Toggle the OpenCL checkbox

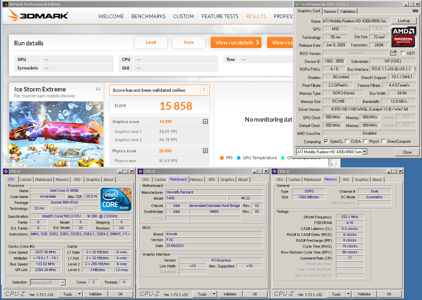point(326,141)
